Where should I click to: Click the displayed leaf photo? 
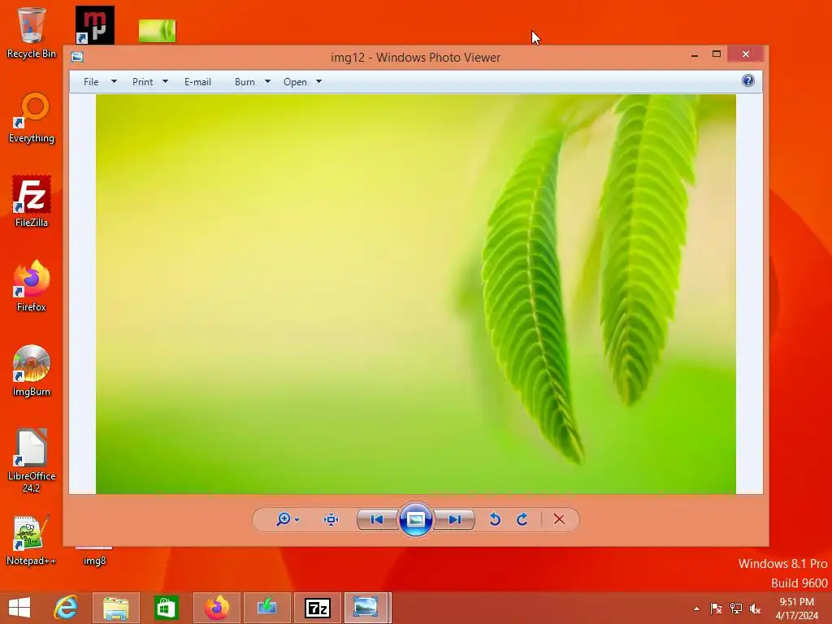coord(416,294)
